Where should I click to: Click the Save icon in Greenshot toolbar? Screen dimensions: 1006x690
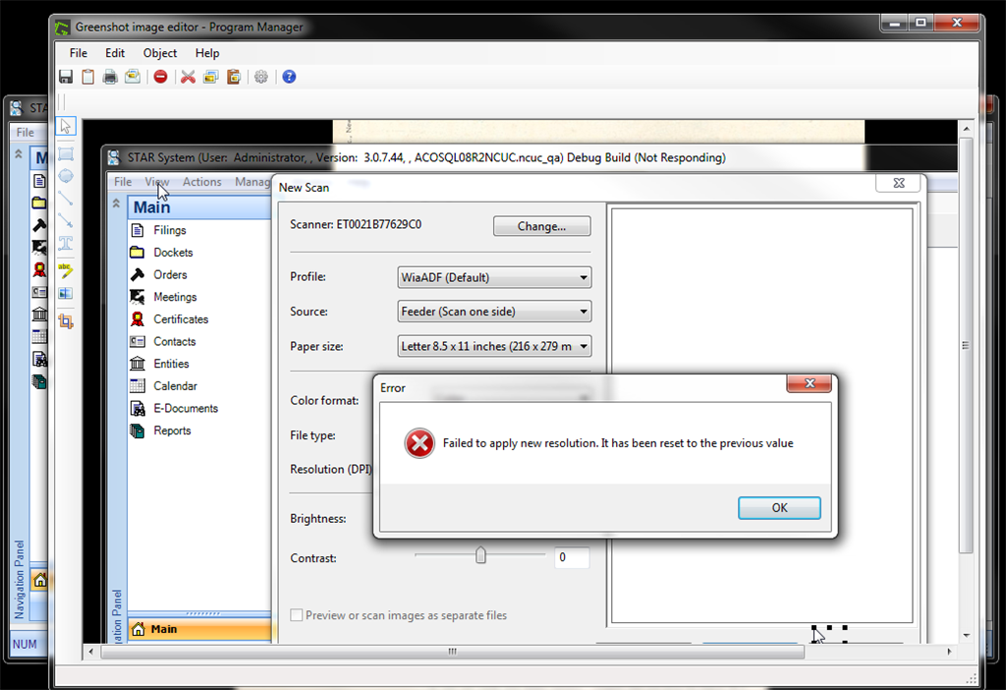65,77
